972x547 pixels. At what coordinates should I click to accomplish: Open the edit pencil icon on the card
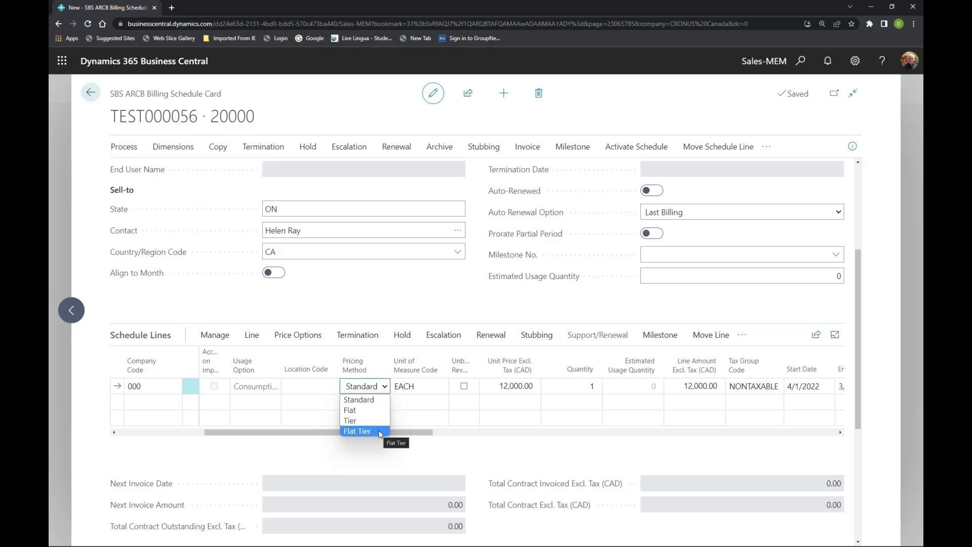click(433, 93)
